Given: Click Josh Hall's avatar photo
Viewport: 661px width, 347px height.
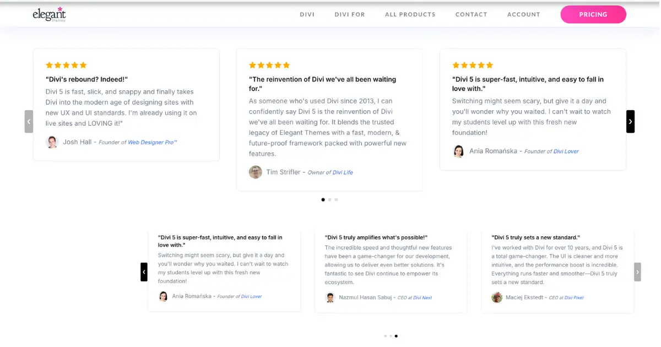Looking at the screenshot, I should tap(52, 142).
